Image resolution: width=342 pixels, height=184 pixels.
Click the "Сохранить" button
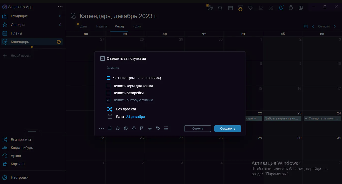tap(227, 128)
